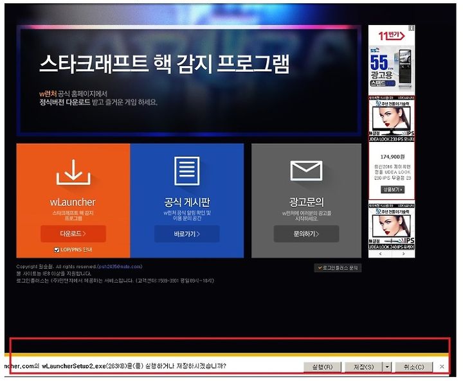Open the psh2435@nate.com email link
The image size is (463, 388).
point(120,267)
